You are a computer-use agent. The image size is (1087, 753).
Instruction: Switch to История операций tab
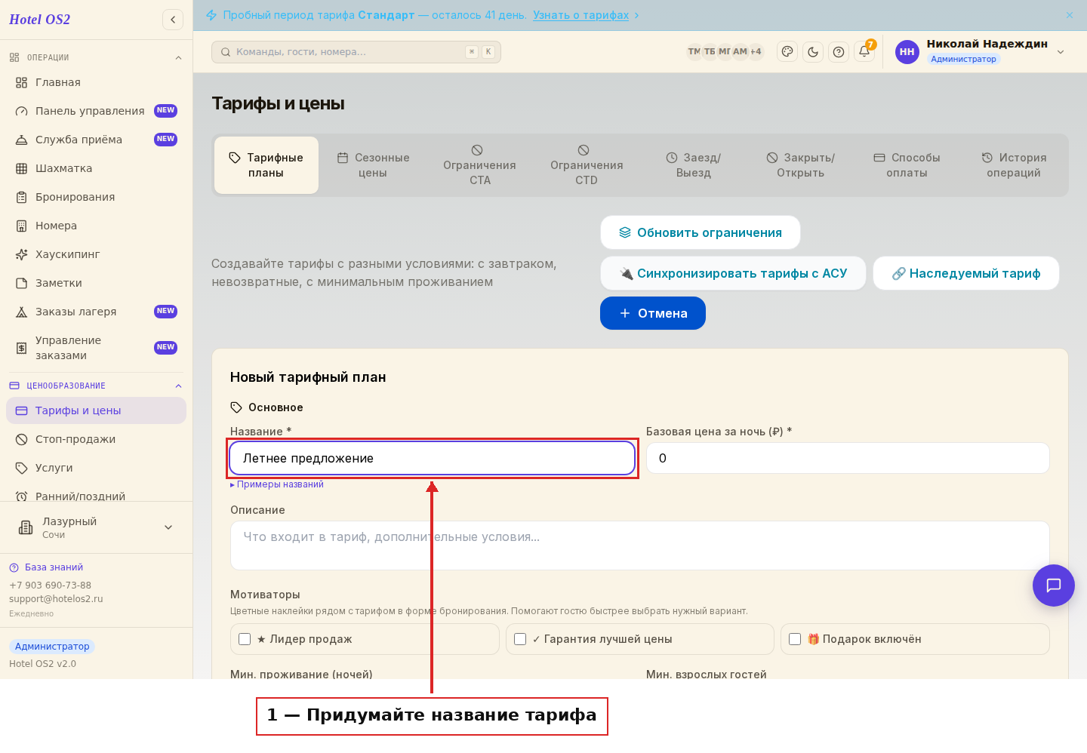[1014, 165]
